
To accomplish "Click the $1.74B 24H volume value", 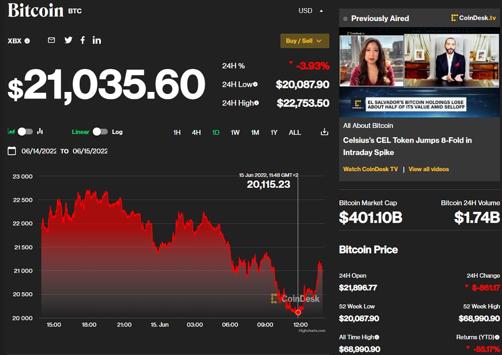I will pyautogui.click(x=477, y=217).
